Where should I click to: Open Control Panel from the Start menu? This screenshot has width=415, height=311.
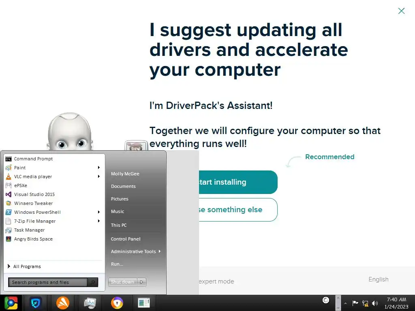(x=126, y=239)
